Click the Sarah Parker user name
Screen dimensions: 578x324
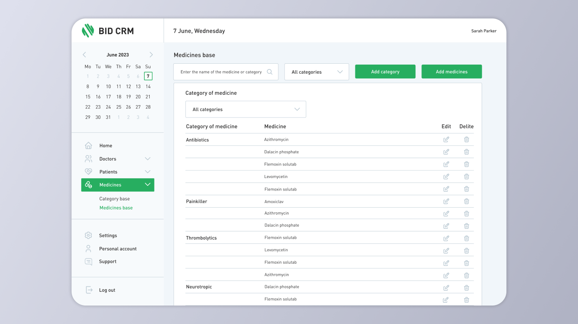pos(484,31)
